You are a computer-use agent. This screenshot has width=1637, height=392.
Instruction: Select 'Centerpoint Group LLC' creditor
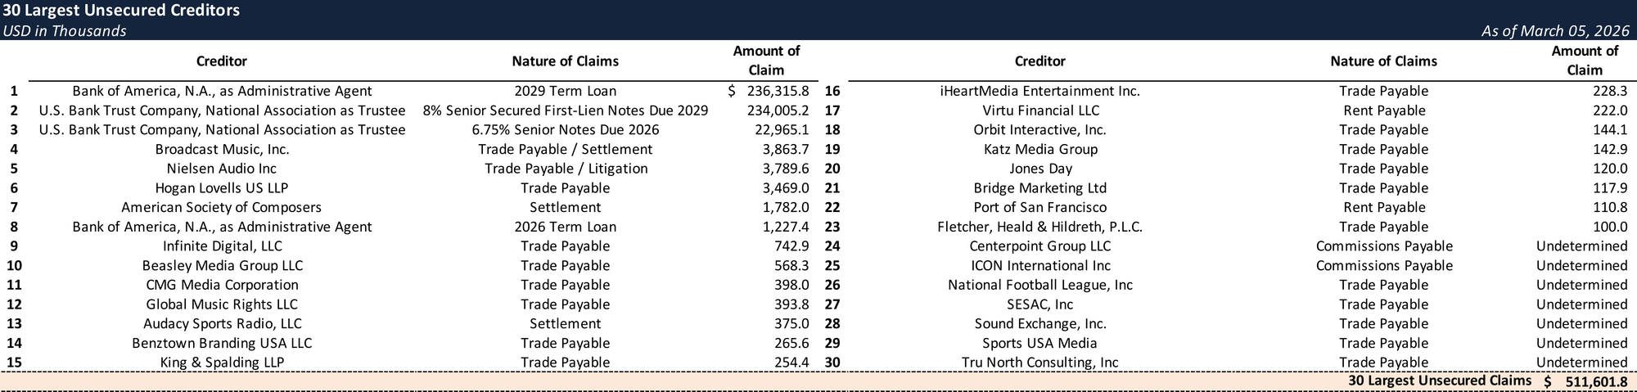click(1040, 246)
